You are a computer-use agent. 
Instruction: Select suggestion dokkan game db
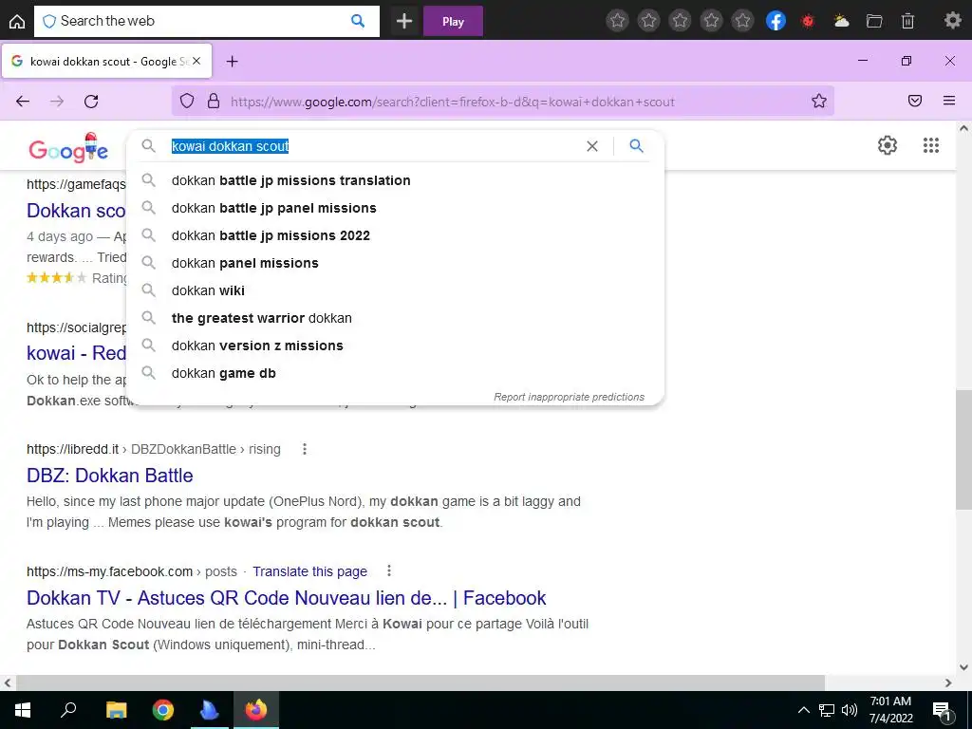(395, 372)
